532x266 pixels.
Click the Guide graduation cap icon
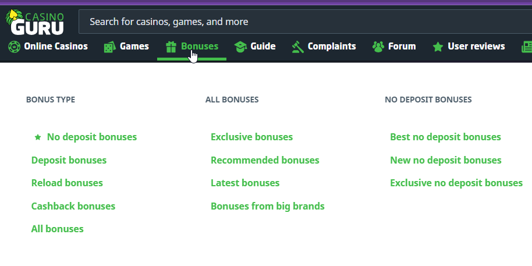pos(240,47)
